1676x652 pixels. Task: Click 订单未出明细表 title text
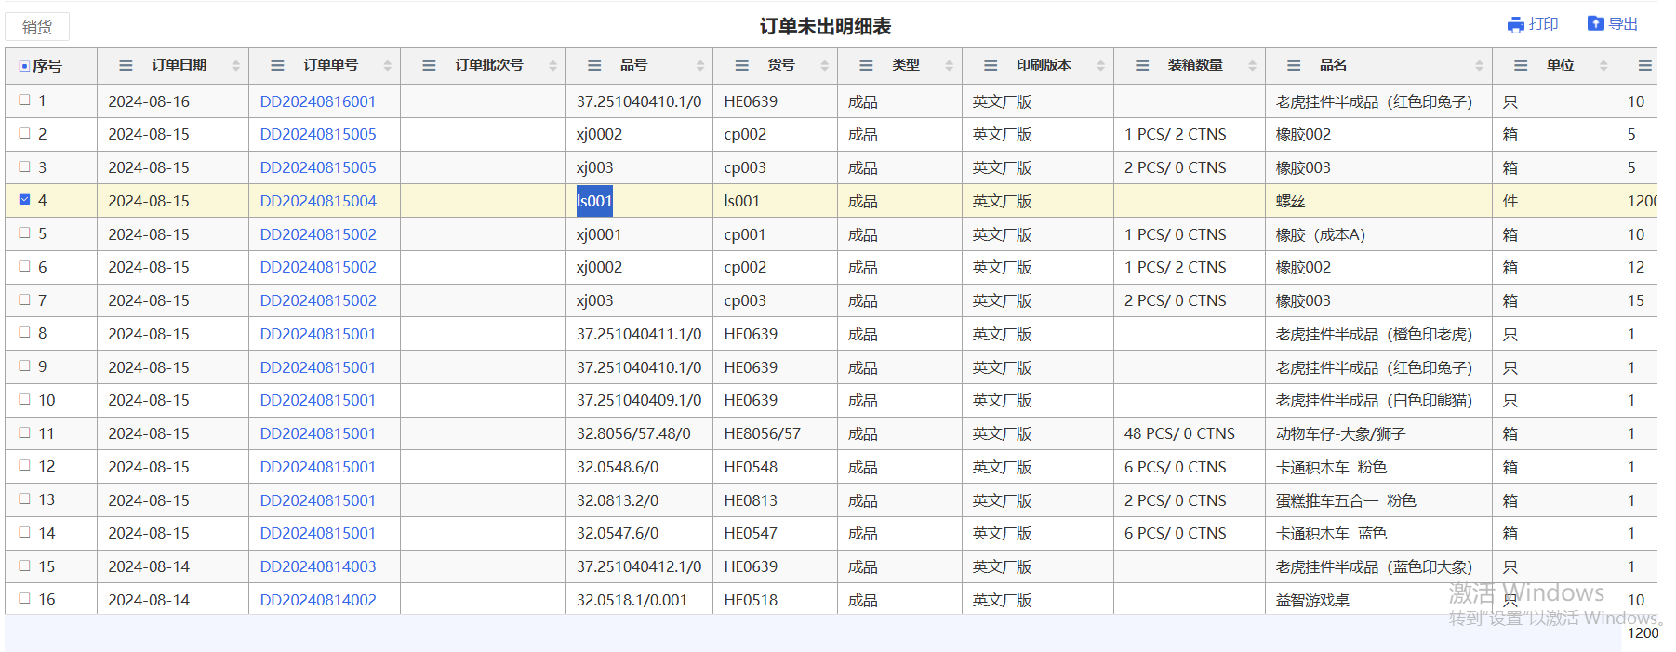(825, 26)
